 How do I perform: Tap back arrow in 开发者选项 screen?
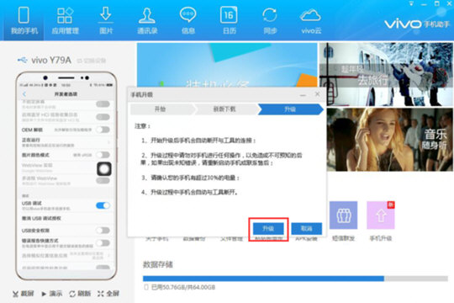tap(24, 94)
